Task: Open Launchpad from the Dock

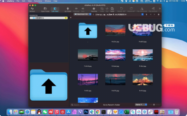Action: 16,112
